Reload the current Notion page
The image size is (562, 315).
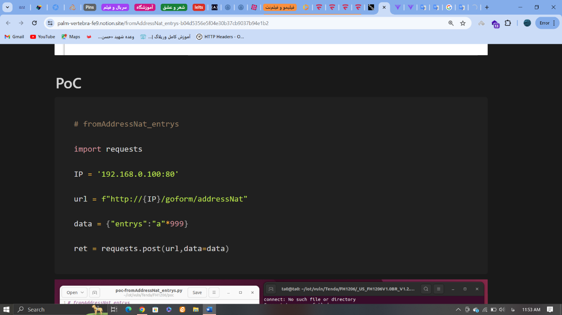click(x=34, y=23)
